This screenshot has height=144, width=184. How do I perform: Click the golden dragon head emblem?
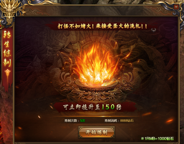(x=10, y=11)
